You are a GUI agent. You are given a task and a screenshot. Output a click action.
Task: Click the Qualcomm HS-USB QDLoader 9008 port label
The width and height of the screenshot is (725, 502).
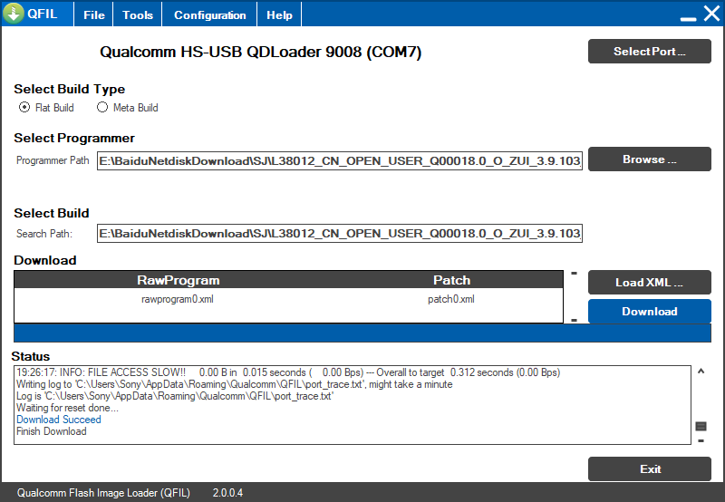(x=260, y=52)
